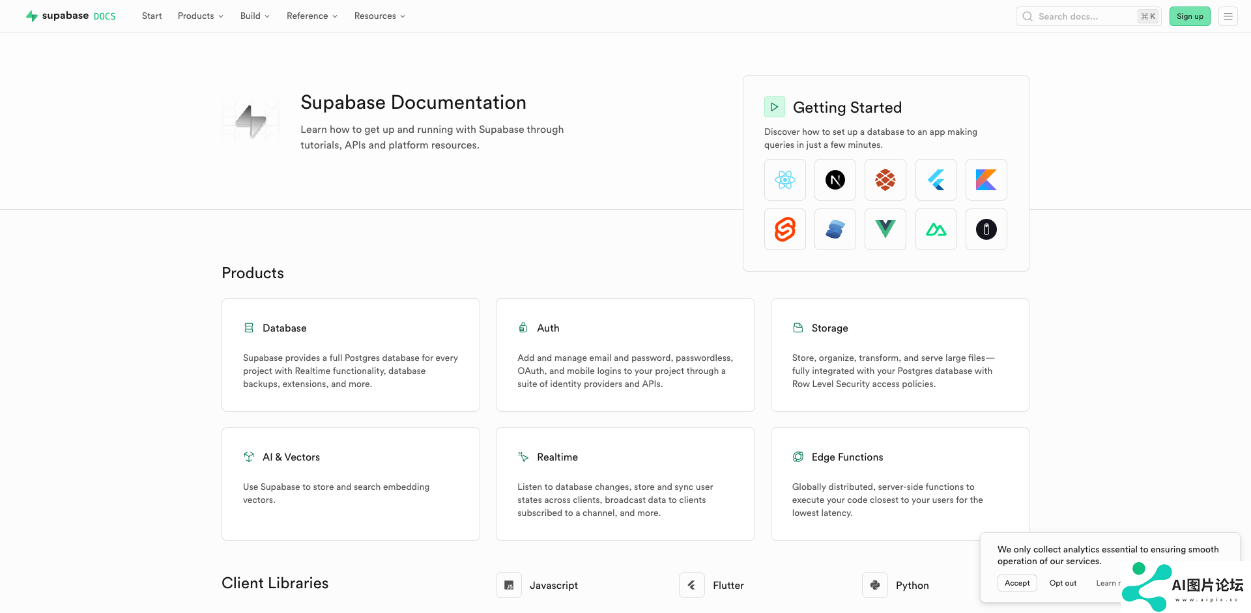Open the RedwoodJS quickstart icon
The width and height of the screenshot is (1251, 613).
(x=885, y=180)
